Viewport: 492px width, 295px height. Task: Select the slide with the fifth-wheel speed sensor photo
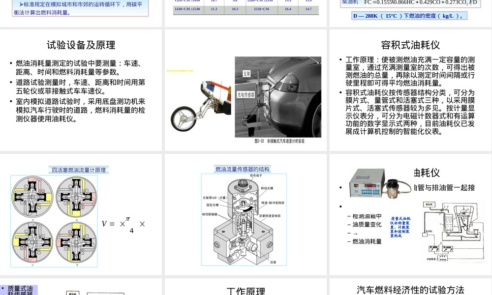(x=246, y=90)
